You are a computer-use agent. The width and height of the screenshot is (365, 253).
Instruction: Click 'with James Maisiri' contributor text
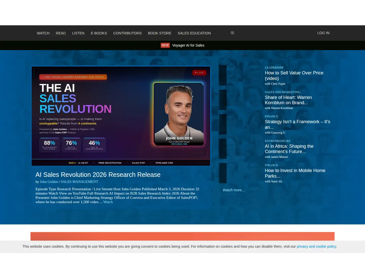276,157
